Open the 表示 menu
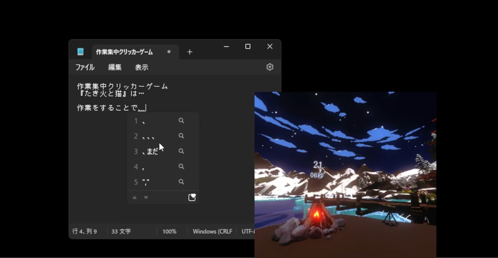This screenshot has height=258, width=498. coord(141,67)
